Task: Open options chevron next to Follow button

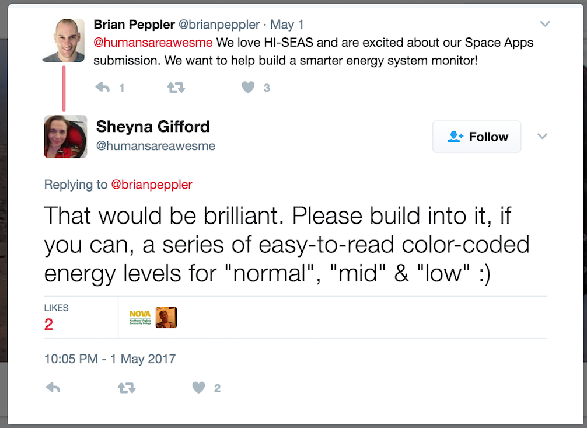Action: pyautogui.click(x=543, y=136)
